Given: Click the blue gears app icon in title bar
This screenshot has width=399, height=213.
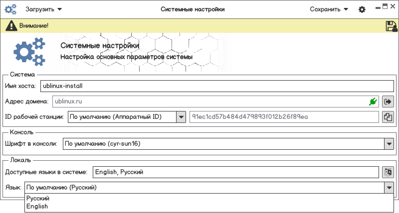Looking at the screenshot, I should tap(10, 9).
